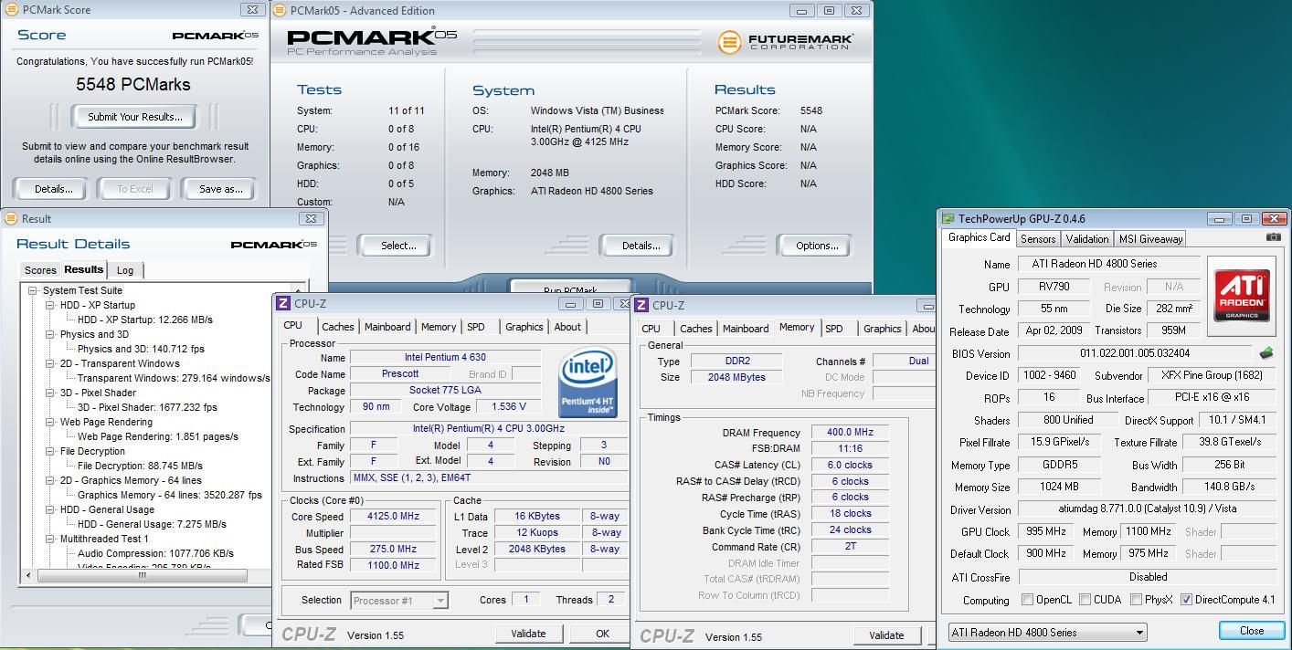Collapse the HDD - General Usage node
This screenshot has width=1292, height=650.
[x=50, y=509]
